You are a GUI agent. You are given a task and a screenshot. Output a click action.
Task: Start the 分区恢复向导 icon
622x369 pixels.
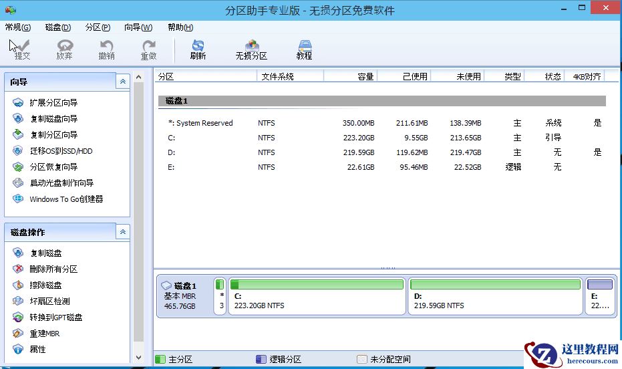18,166
